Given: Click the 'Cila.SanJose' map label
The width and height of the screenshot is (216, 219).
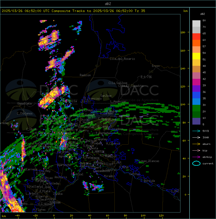Looking at the screenshot, I should tap(118, 83).
